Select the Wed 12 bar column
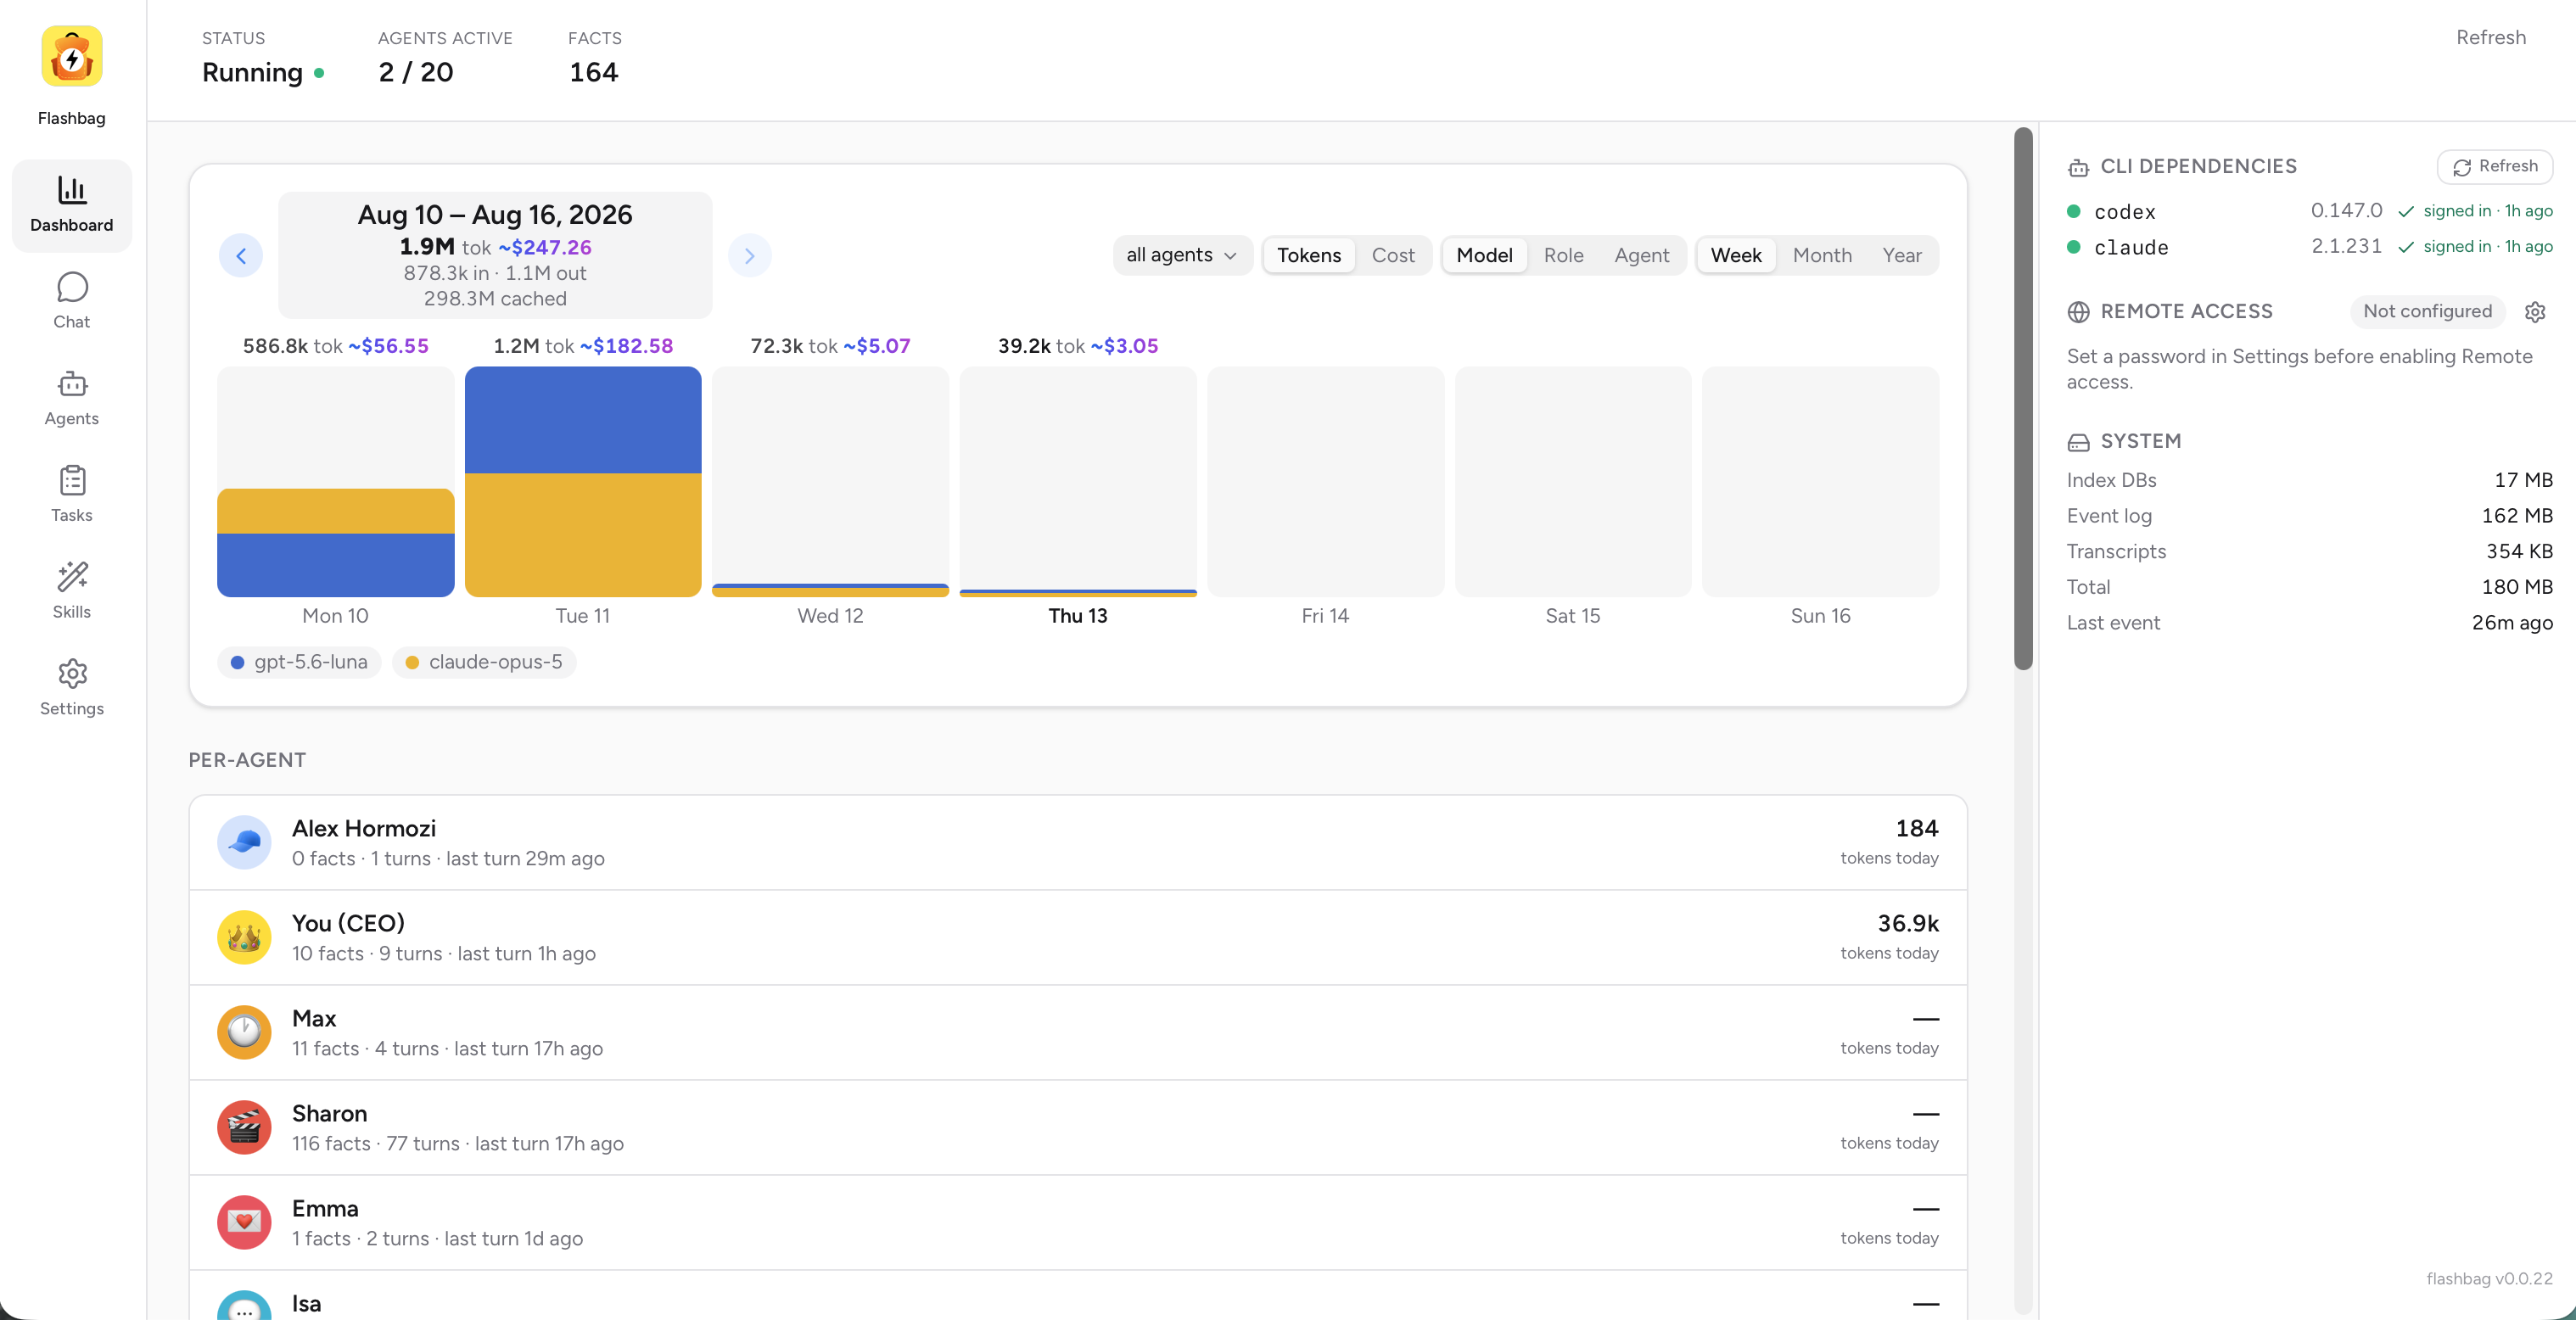The height and width of the screenshot is (1320, 2576). tap(830, 482)
